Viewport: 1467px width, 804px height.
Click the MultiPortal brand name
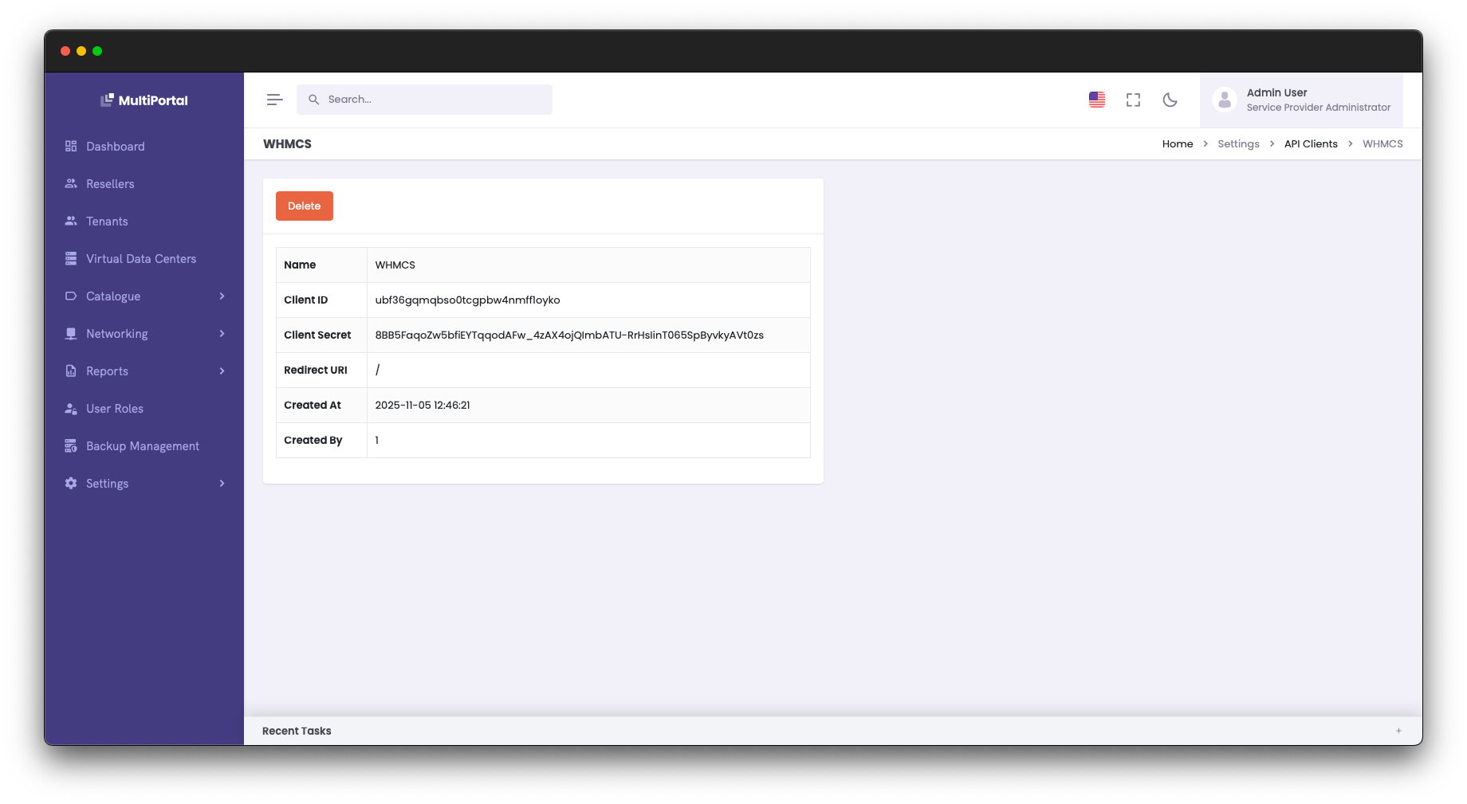click(153, 100)
